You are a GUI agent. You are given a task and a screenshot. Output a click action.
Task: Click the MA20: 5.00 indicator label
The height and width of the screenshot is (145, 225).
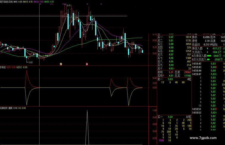click(39, 2)
